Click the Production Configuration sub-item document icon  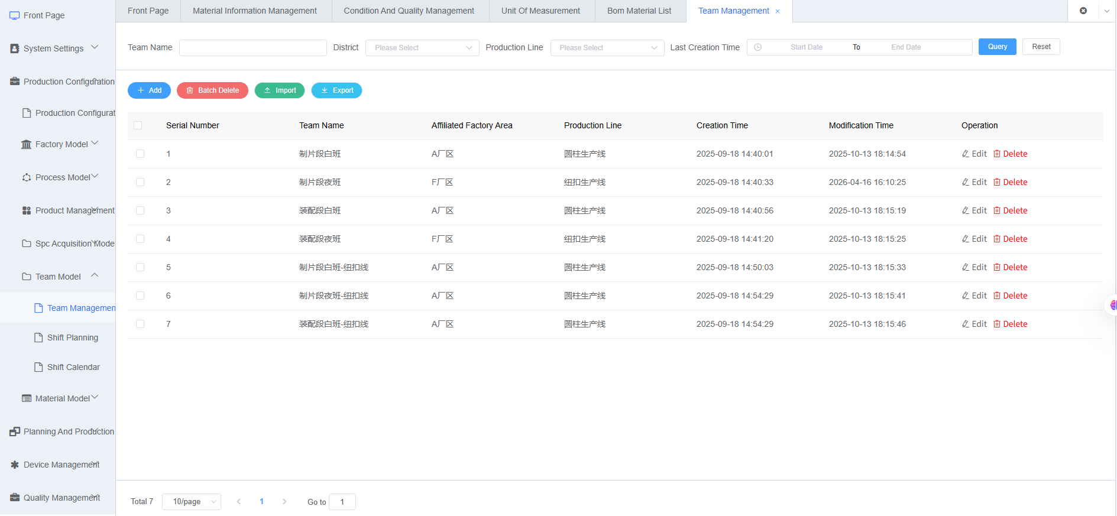pos(27,113)
